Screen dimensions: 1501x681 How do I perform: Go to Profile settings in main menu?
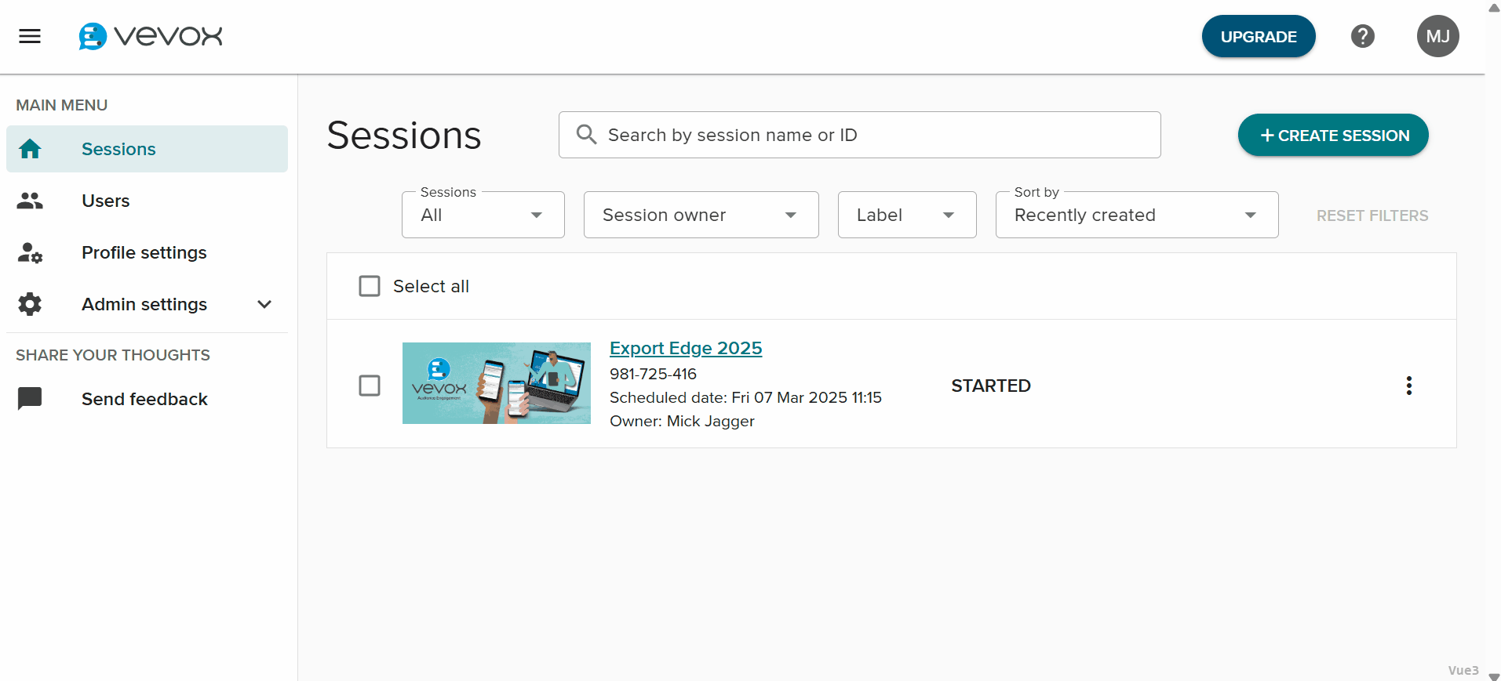point(144,252)
